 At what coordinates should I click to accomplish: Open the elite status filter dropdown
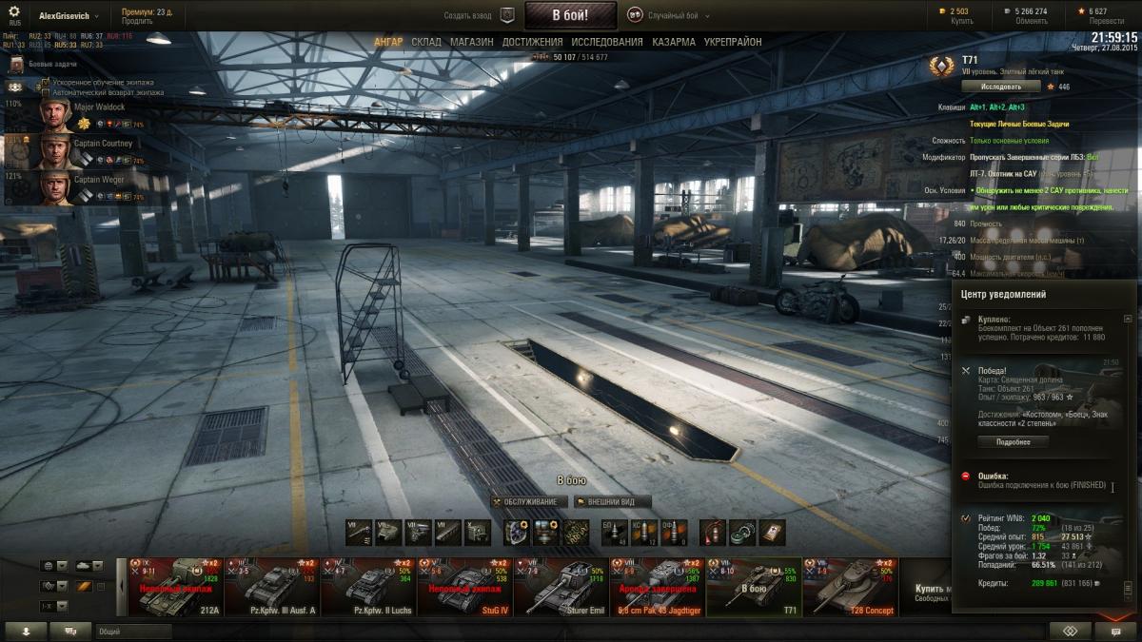point(53,586)
